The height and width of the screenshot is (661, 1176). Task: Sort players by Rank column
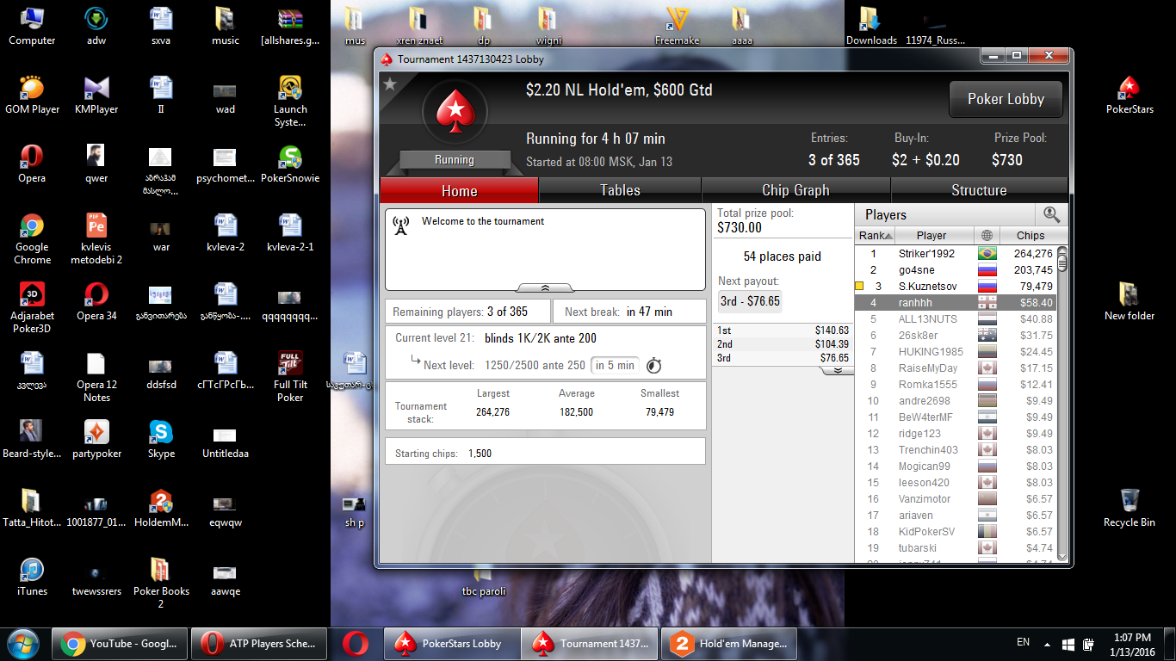pos(875,236)
